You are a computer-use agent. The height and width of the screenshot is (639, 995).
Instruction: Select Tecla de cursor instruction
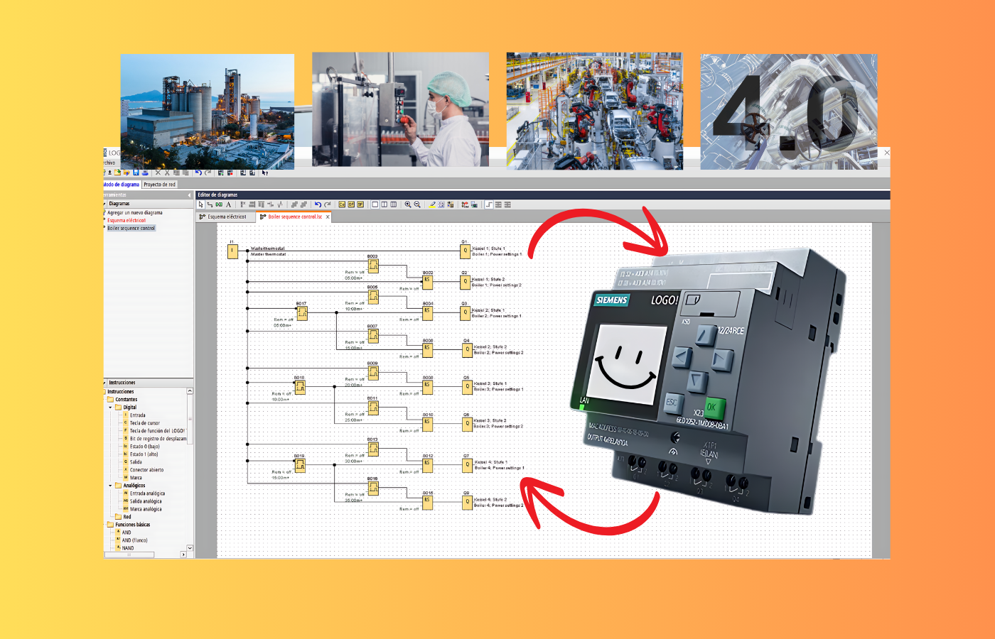point(144,423)
